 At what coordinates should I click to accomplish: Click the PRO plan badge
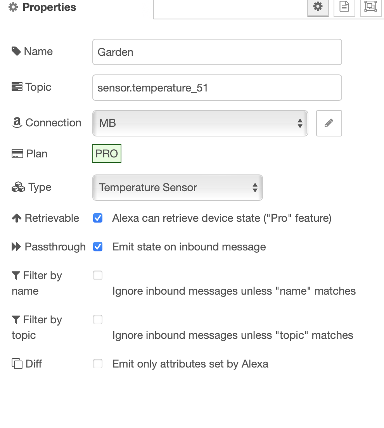pyautogui.click(x=107, y=153)
